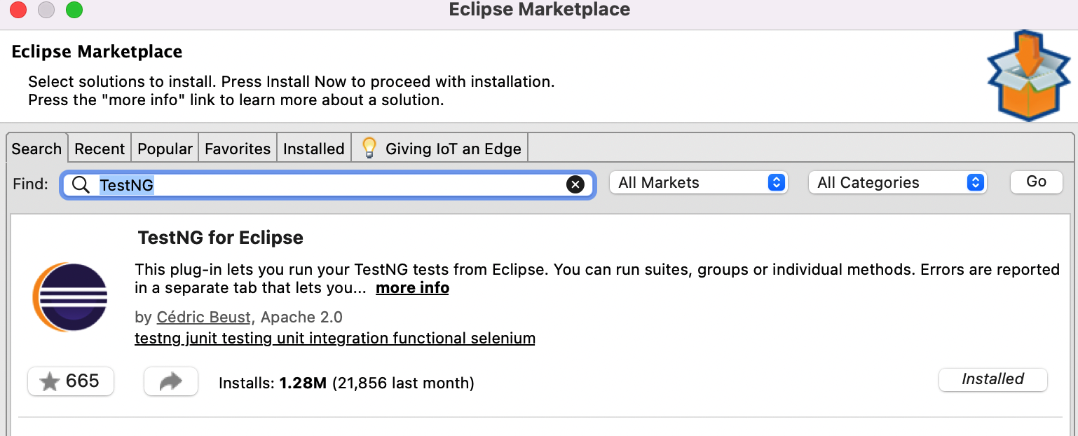Click the TestNG for Eclipse logo

tap(70, 297)
